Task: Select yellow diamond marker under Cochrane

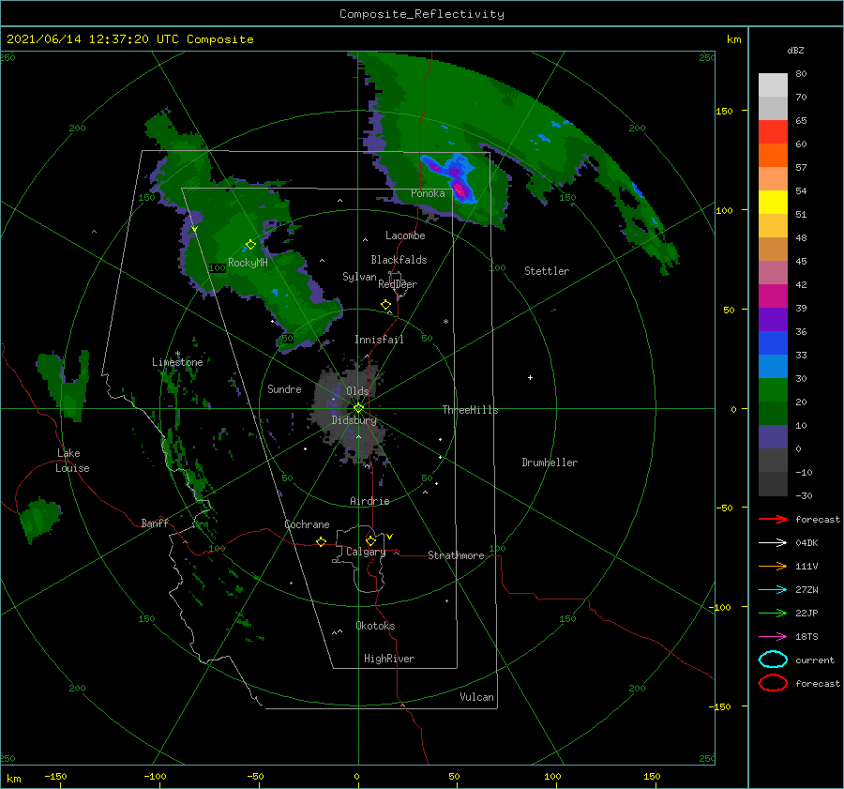Action: tap(321, 542)
